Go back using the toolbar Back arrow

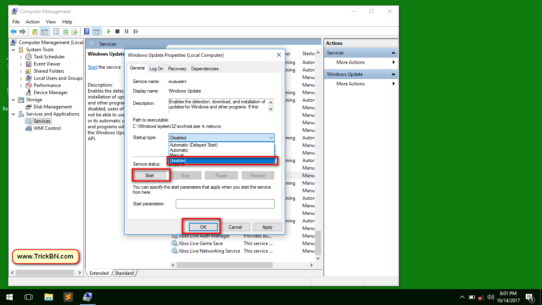click(x=13, y=31)
